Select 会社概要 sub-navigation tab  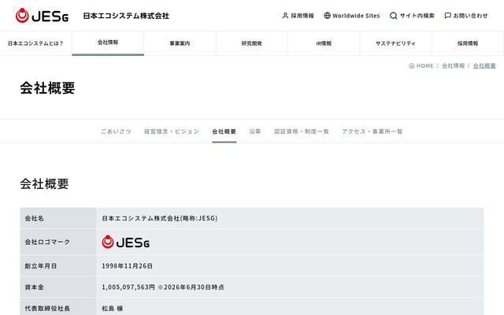tap(224, 132)
